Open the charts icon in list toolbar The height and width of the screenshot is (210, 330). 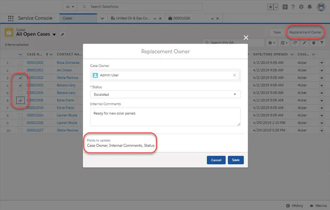pos(313,43)
